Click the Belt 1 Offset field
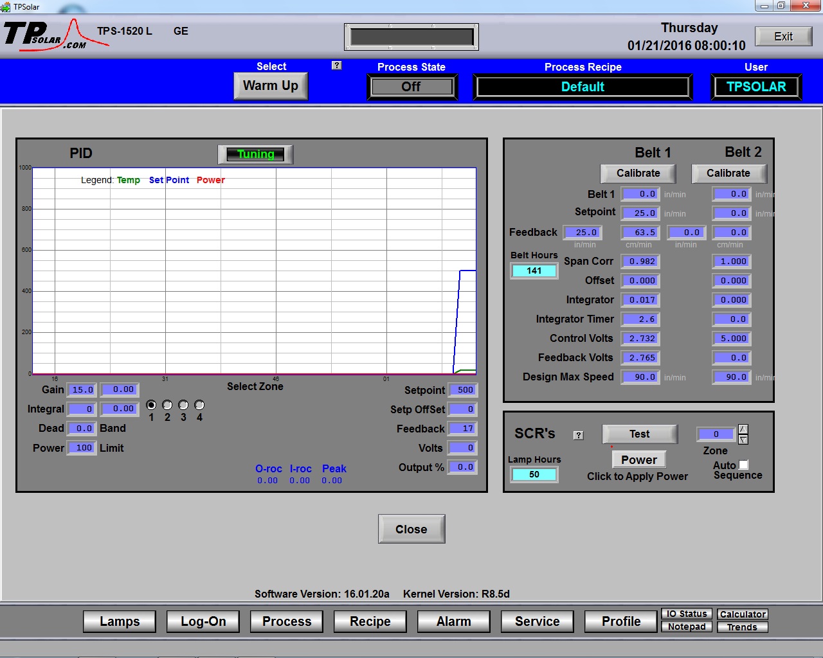 pyautogui.click(x=641, y=280)
